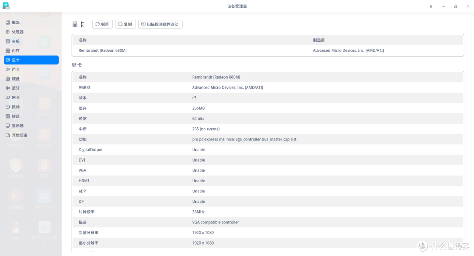The height and width of the screenshot is (256, 474).
Task: Click the eDP row label
Action: [x=82, y=191]
